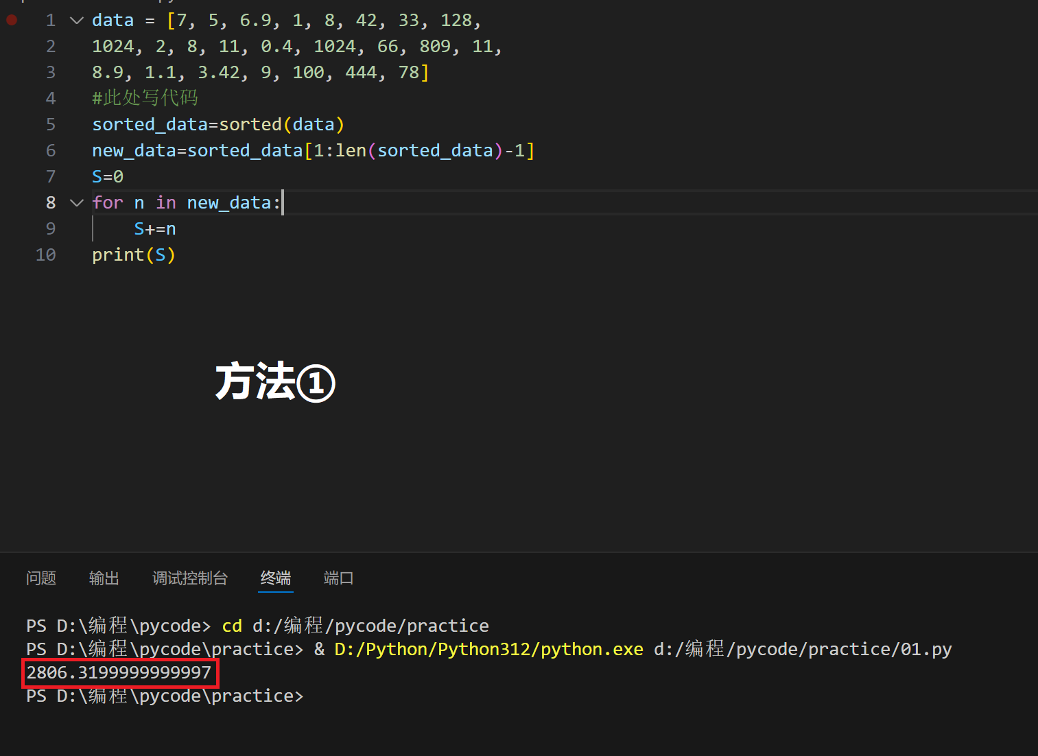Click the python.exe path in the terminal
The height and width of the screenshot is (756, 1038).
click(488, 649)
